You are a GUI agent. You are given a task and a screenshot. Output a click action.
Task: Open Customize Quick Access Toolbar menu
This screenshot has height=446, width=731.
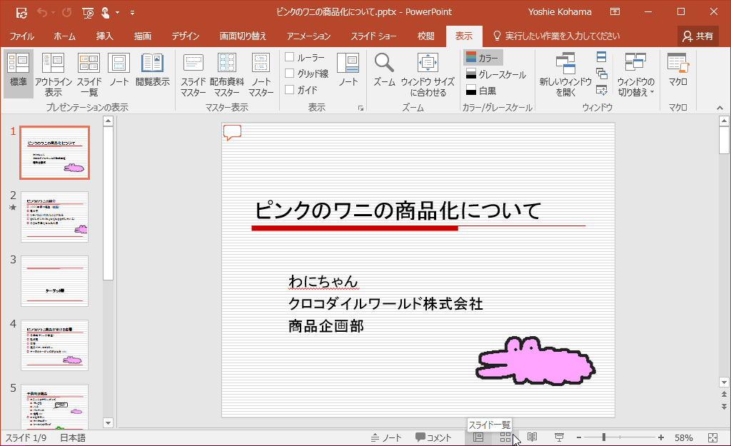132,12
